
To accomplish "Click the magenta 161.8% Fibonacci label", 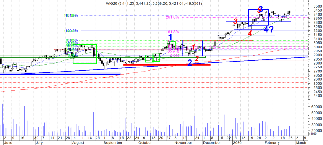I will 172,32.
